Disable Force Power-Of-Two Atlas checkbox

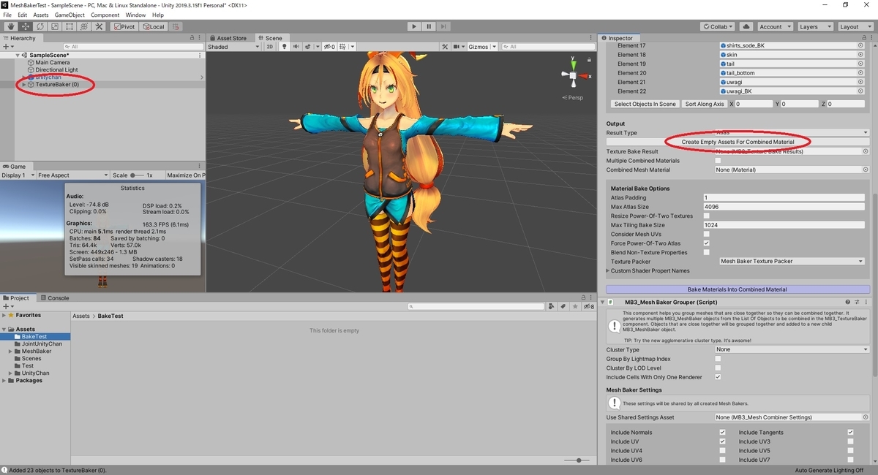pyautogui.click(x=706, y=243)
